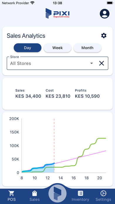This screenshot has width=115, height=204.
Task: Open Inventory list icon
Action: [80, 193]
